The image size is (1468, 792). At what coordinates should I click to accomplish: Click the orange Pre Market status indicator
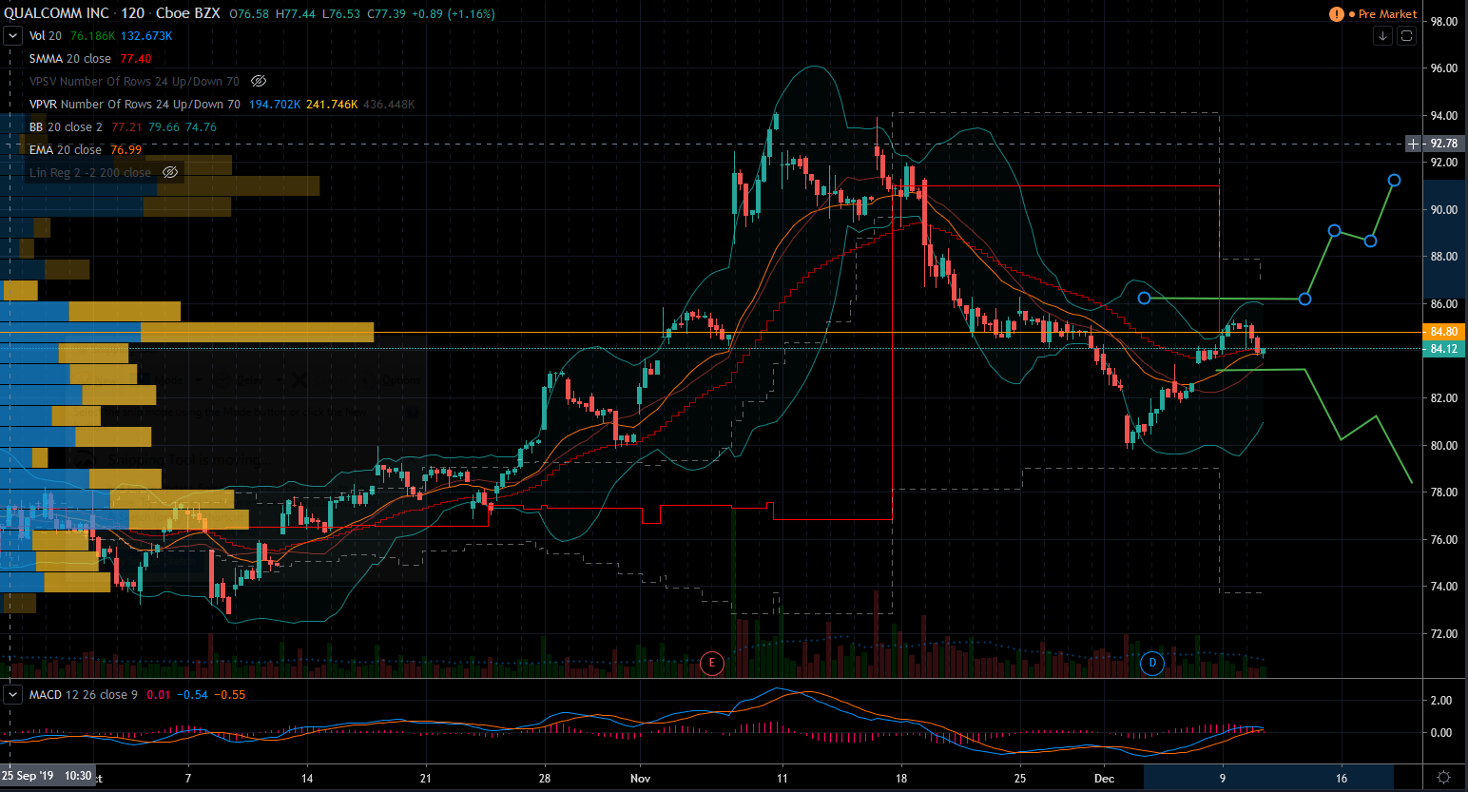1383,14
